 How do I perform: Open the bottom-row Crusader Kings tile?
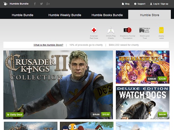pyautogui.click(x=31, y=126)
